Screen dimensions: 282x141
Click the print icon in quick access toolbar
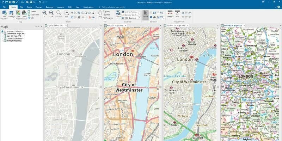[x=13, y=2]
